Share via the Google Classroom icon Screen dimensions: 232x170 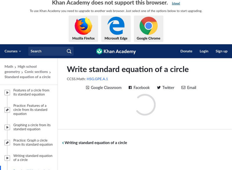click(x=88, y=88)
